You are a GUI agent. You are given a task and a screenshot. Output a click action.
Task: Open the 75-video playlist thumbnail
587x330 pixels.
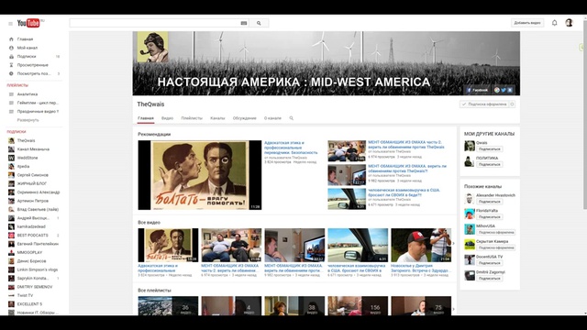421,305
